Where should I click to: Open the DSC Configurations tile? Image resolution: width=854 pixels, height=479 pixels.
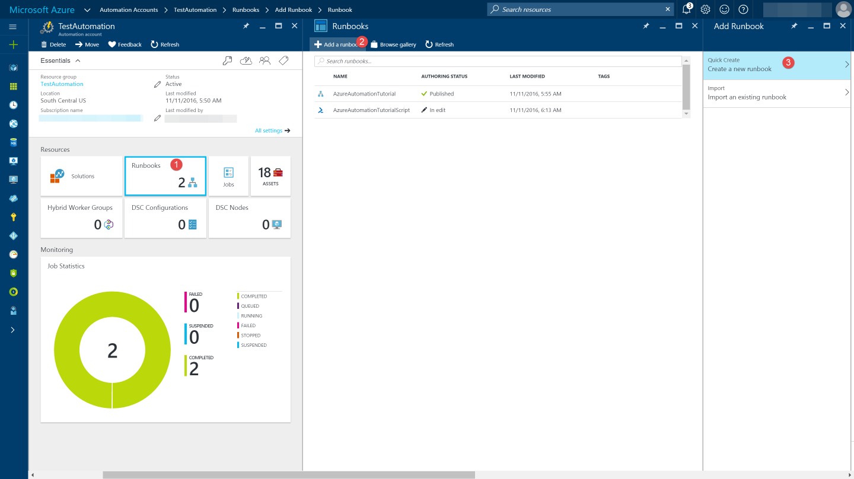[165, 218]
